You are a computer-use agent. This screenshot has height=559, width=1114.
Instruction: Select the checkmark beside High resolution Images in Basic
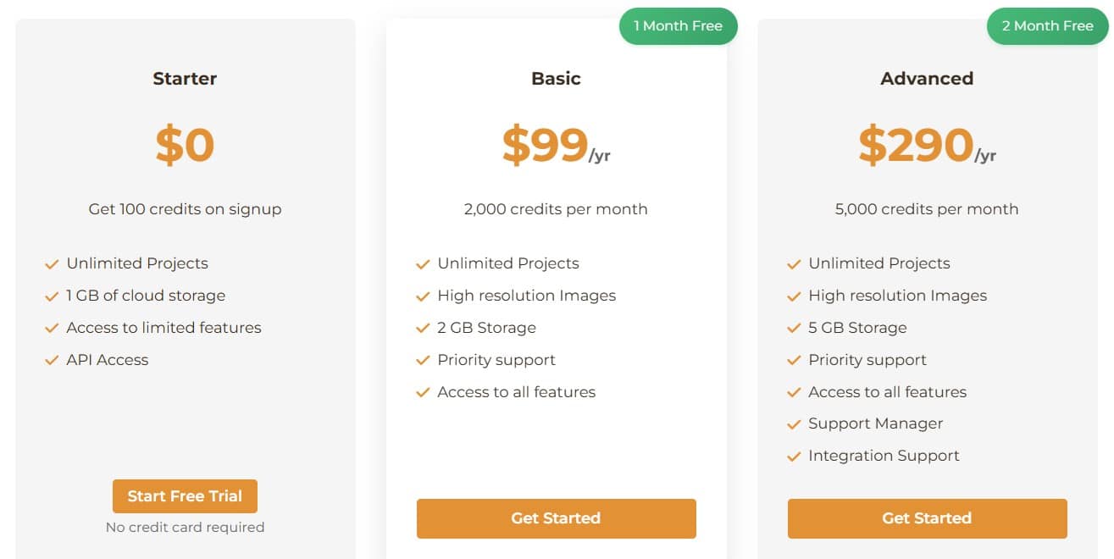click(x=423, y=296)
